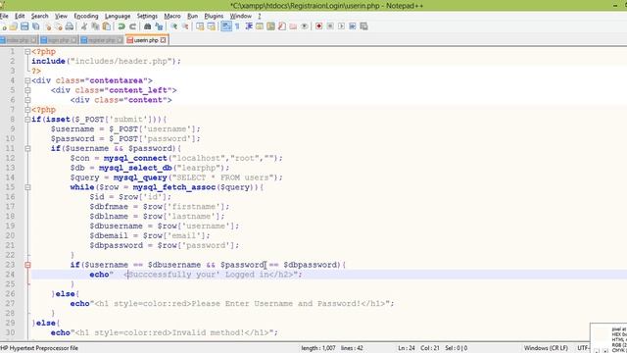
Task: Click the Open file toolbar icon
Action: (14, 26)
